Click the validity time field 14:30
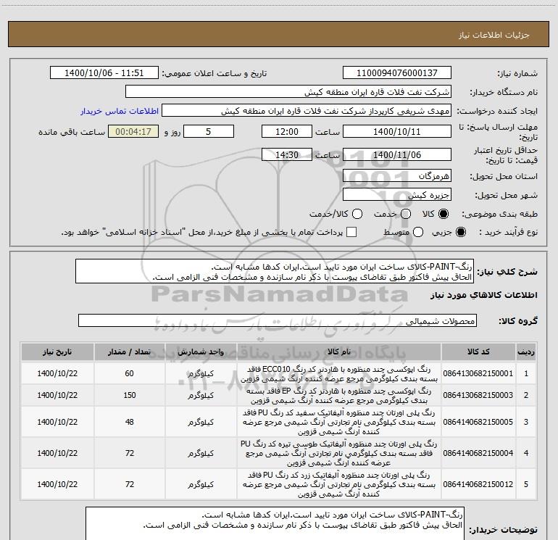Screen dimensions: 558x540 pyautogui.click(x=287, y=155)
